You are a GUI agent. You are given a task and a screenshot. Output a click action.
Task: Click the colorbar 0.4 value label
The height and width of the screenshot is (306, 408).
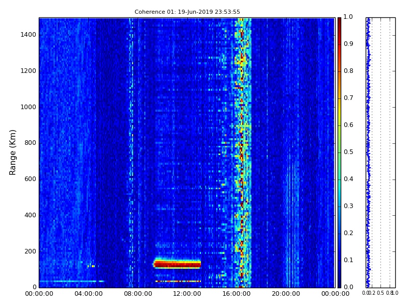pyautogui.click(x=348, y=179)
